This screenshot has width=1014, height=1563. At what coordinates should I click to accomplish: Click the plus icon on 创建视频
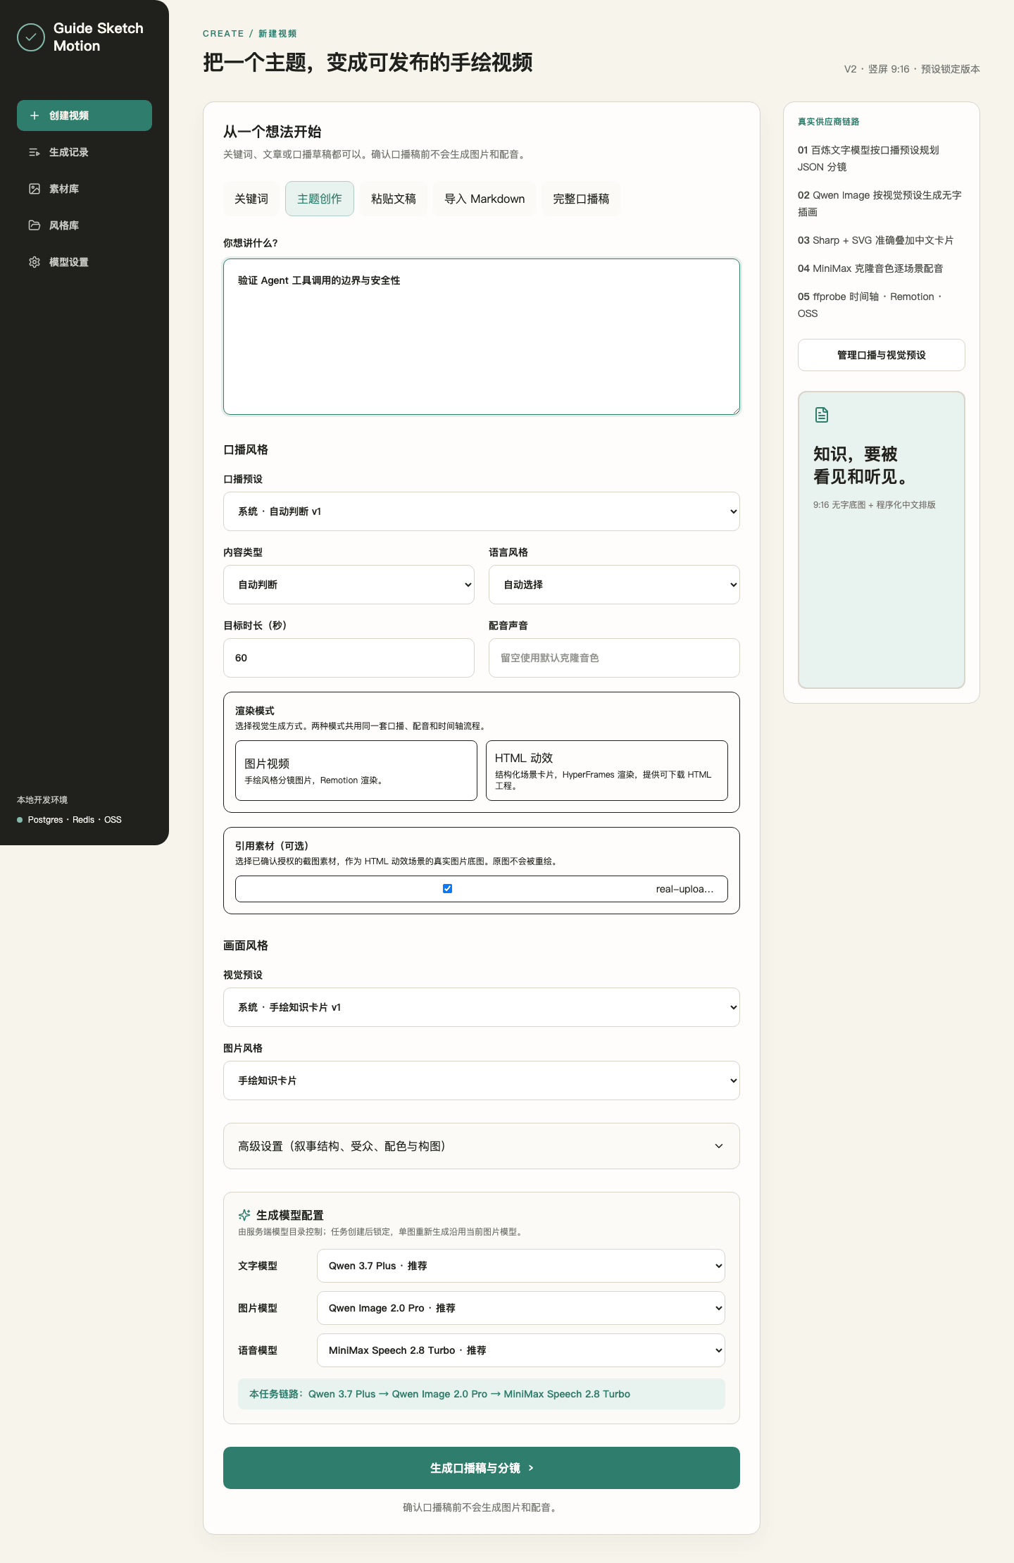(34, 116)
